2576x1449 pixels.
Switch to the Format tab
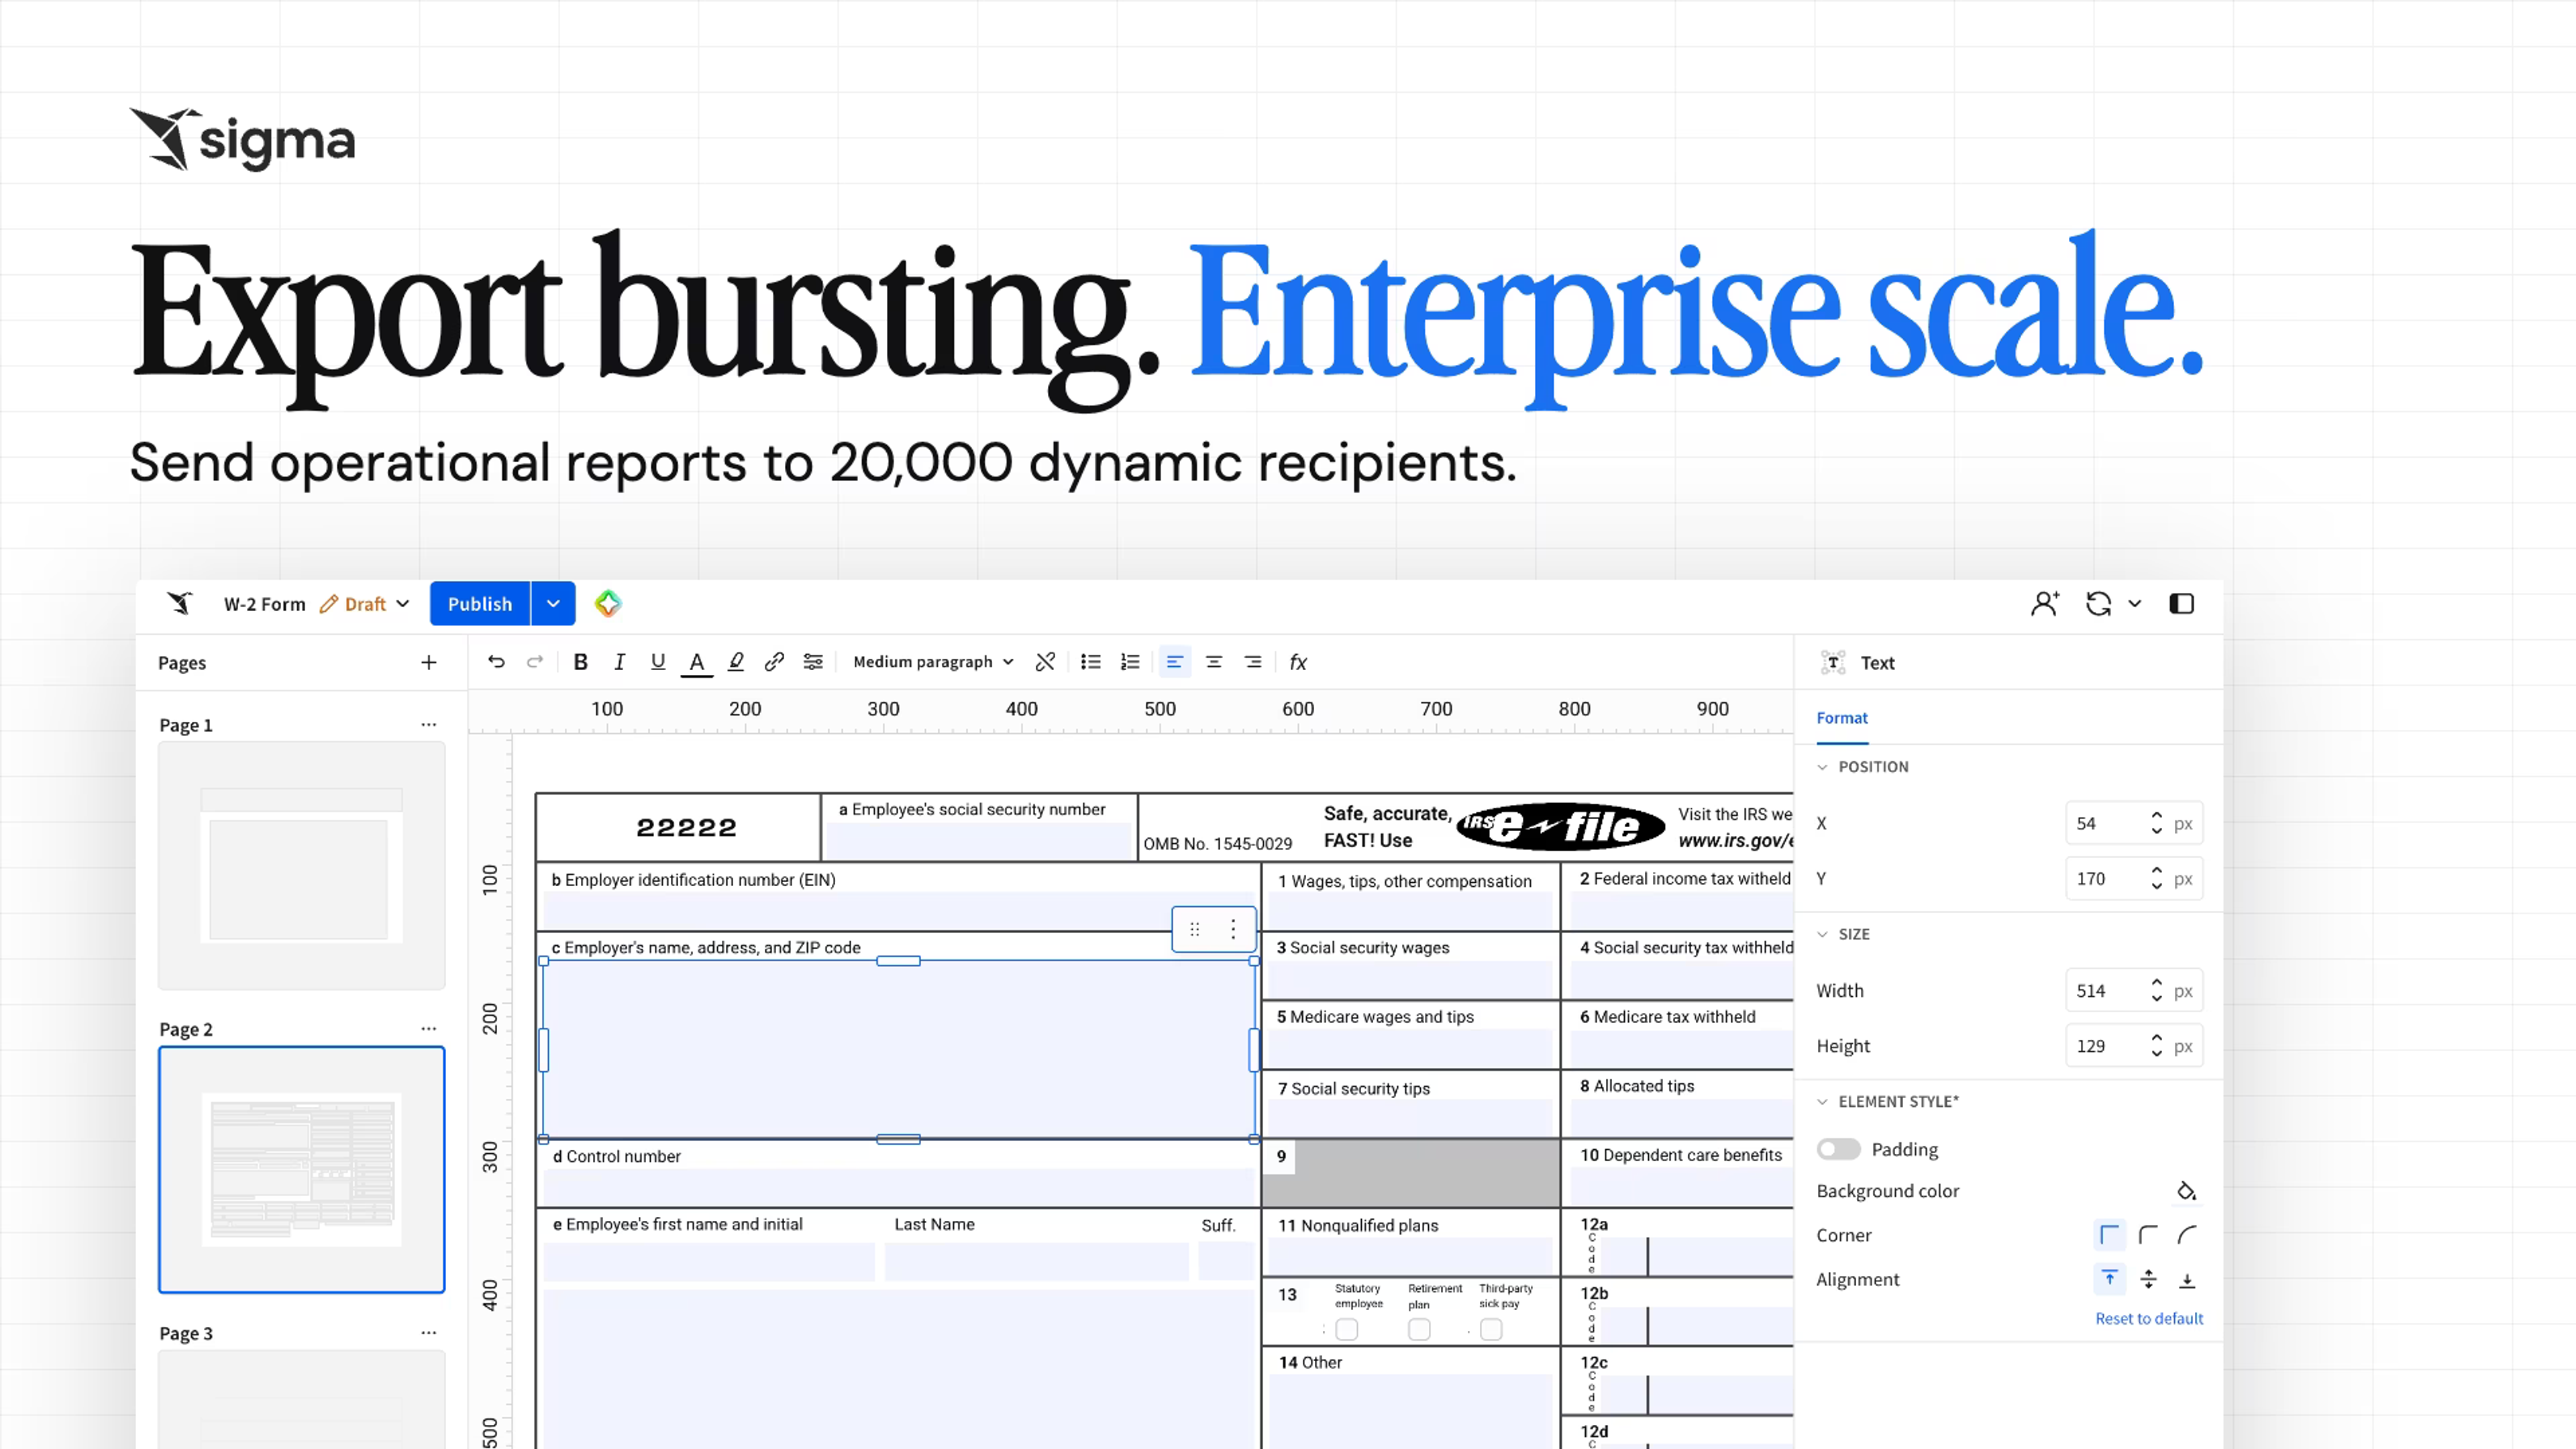(x=1842, y=718)
